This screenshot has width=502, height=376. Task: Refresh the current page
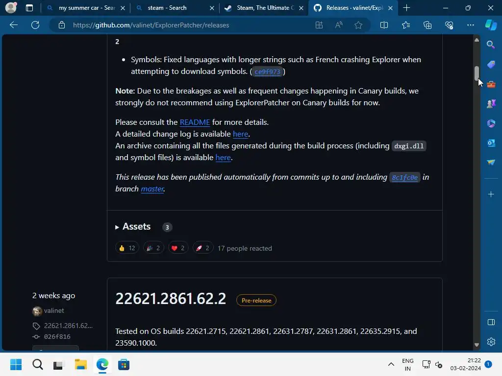(x=35, y=25)
